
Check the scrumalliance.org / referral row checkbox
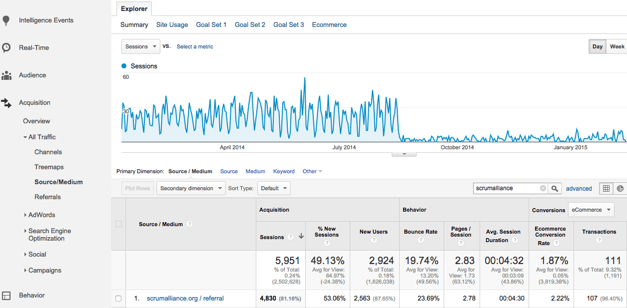[118, 298]
